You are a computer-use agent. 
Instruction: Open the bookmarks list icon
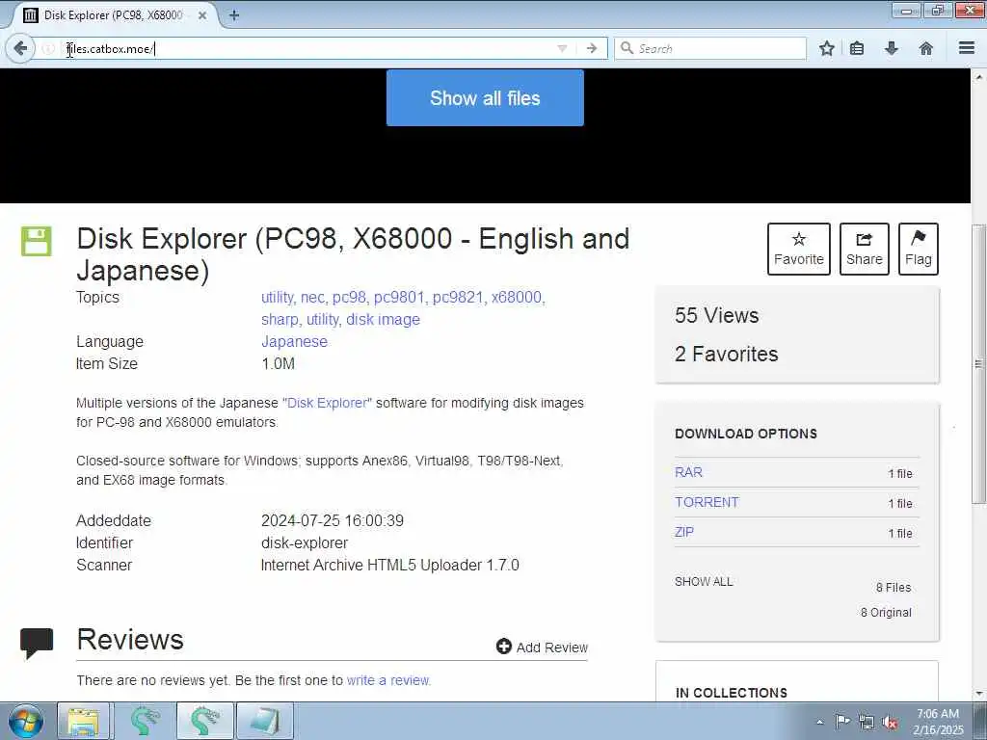(x=857, y=48)
